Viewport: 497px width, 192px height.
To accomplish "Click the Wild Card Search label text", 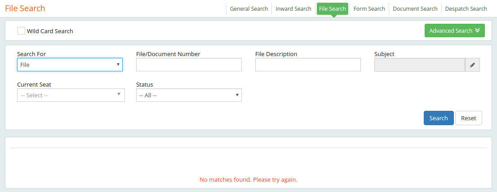I will pyautogui.click(x=50, y=31).
